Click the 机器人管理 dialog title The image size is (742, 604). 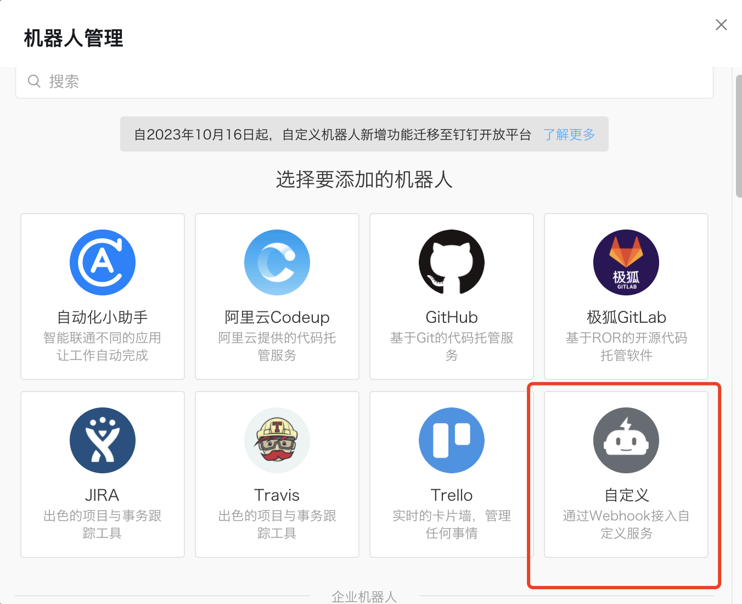click(x=74, y=38)
